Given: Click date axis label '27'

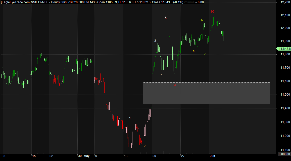Looking at the screenshot, I should [x=183, y=156].
